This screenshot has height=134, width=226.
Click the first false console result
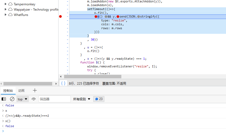tap(10, 105)
